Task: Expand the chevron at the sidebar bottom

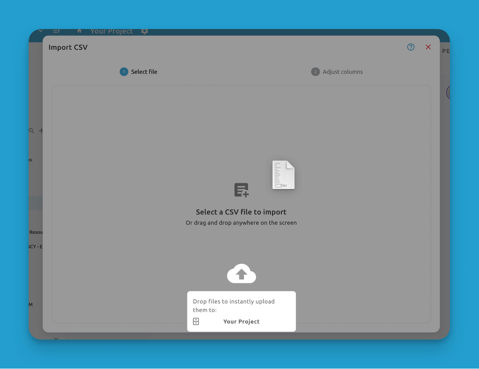Action: point(56,338)
